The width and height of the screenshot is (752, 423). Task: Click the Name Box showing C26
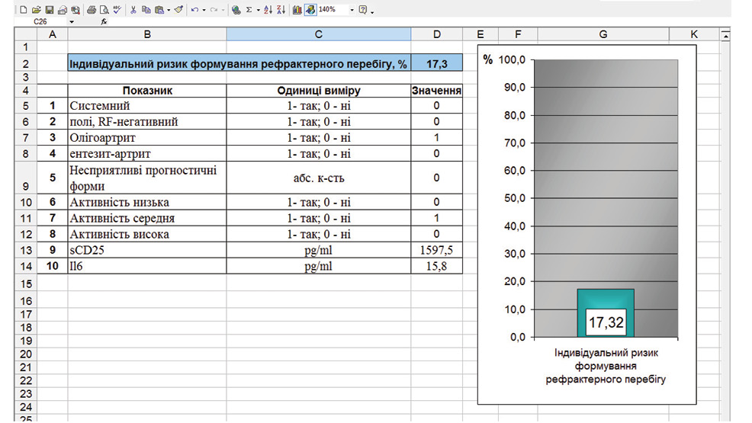tap(40, 21)
